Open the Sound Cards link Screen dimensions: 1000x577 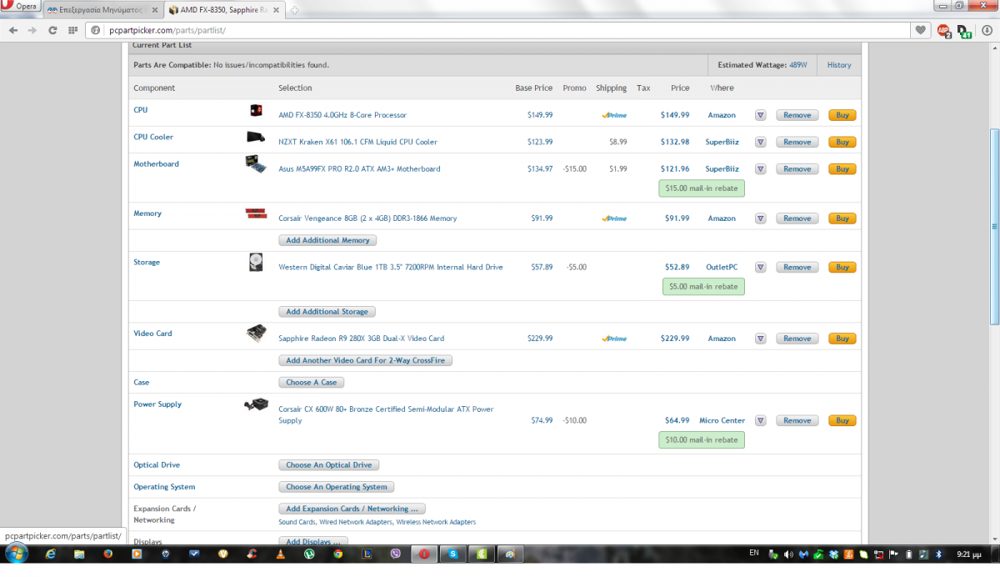click(x=297, y=523)
